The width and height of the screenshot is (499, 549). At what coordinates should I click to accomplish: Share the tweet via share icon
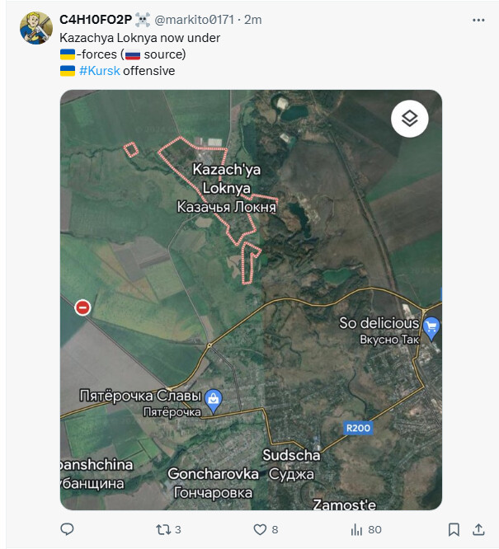(478, 529)
